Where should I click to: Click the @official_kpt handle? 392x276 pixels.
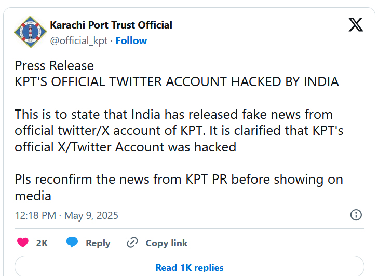[79, 41]
